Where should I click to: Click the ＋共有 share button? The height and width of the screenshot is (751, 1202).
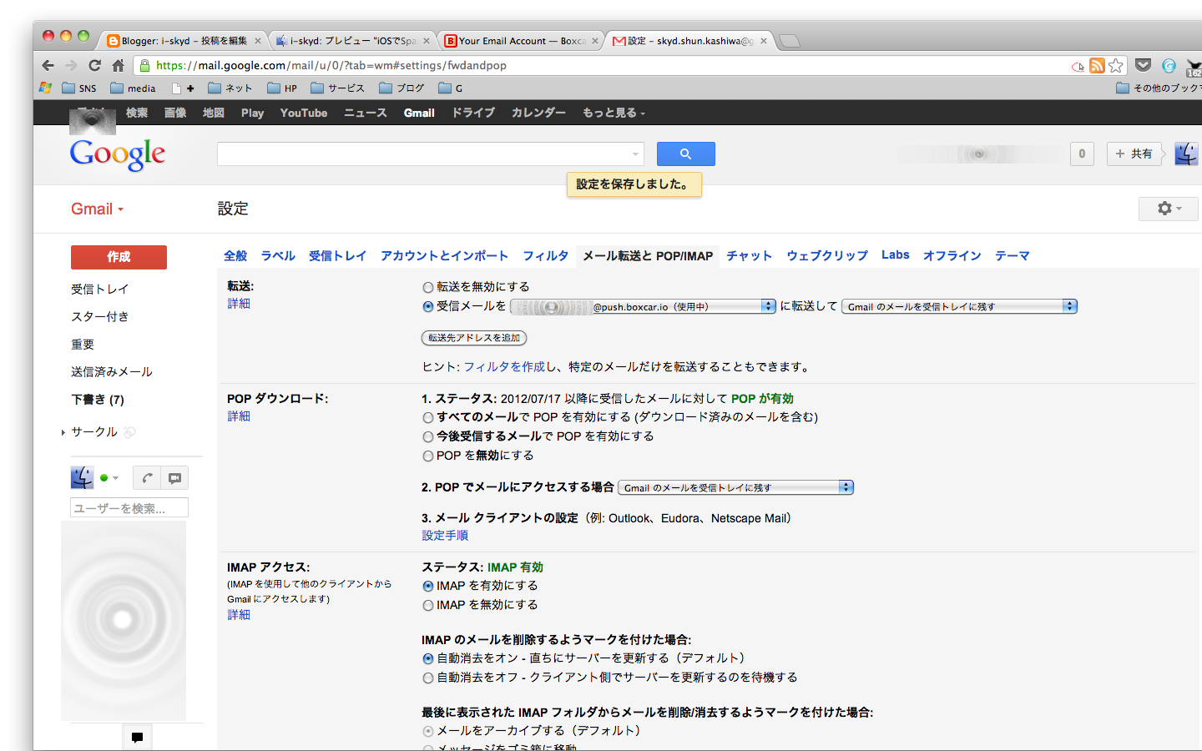[x=1134, y=154]
